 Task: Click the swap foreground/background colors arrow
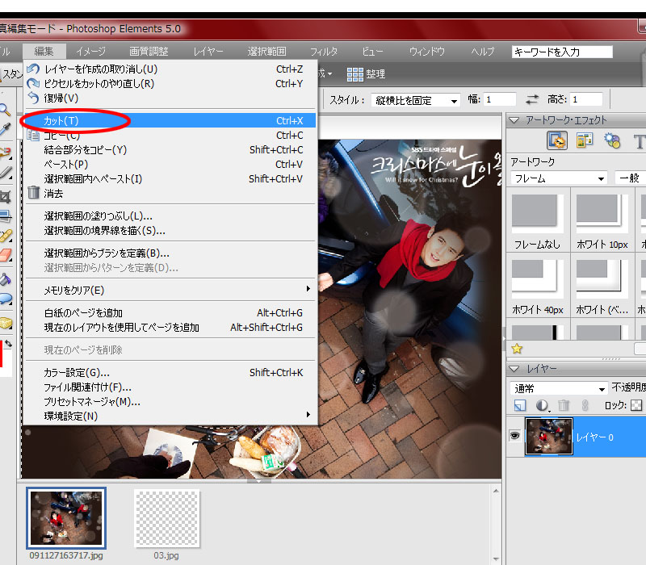[8, 344]
